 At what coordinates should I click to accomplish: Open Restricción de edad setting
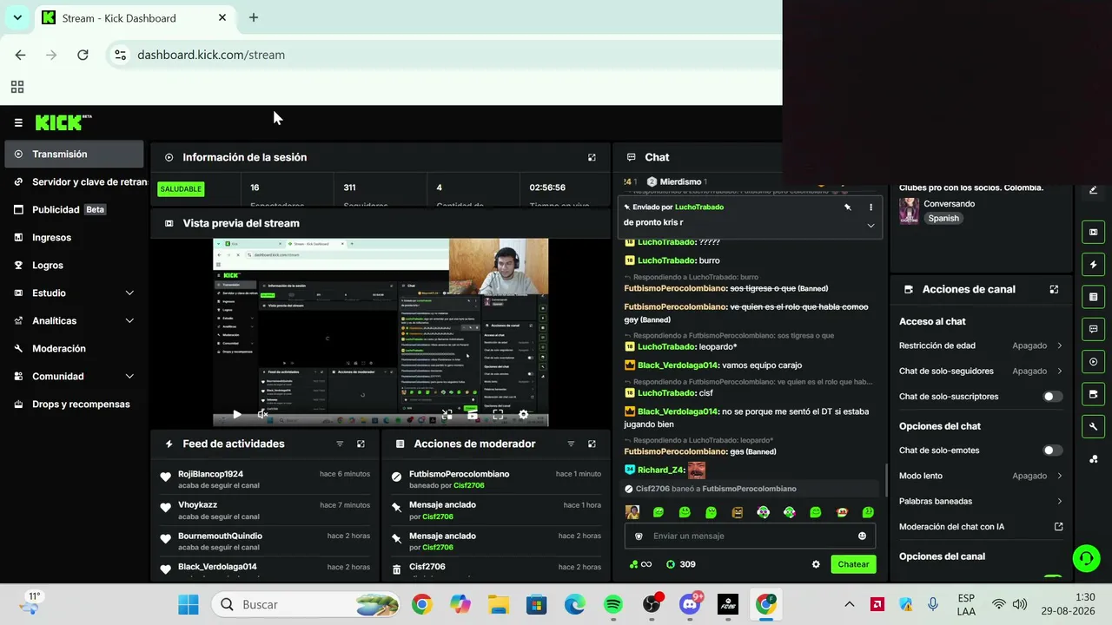pyautogui.click(x=980, y=345)
